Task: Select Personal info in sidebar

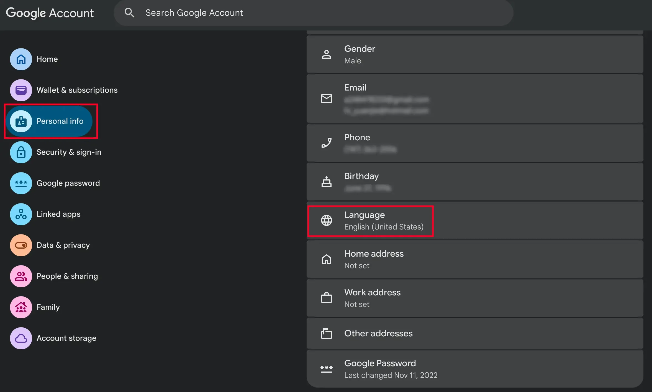Action: [49, 121]
